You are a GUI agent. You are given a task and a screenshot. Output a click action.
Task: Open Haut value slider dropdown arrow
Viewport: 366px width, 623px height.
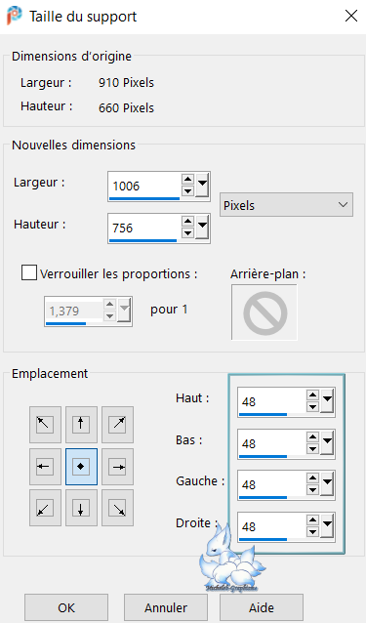[327, 401]
